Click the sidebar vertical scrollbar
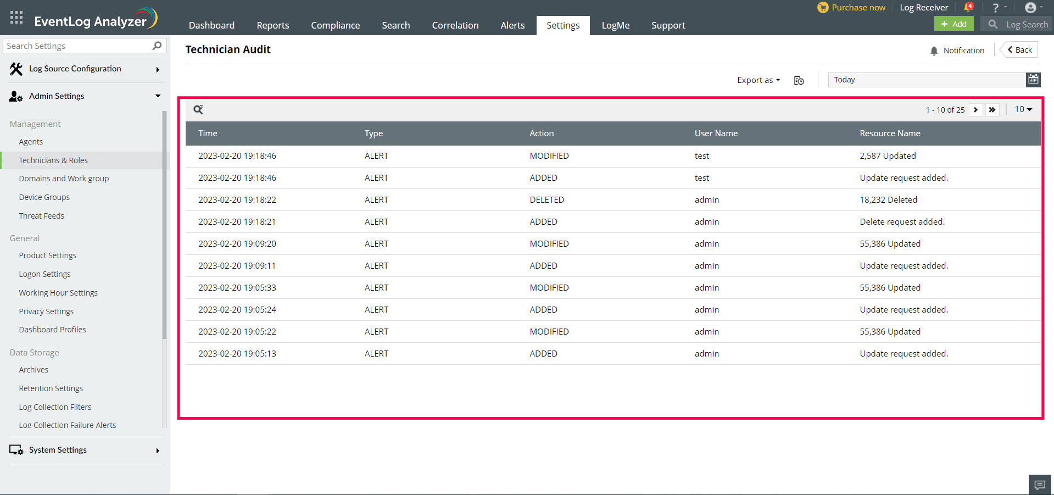The height and width of the screenshot is (495, 1054). point(164,225)
